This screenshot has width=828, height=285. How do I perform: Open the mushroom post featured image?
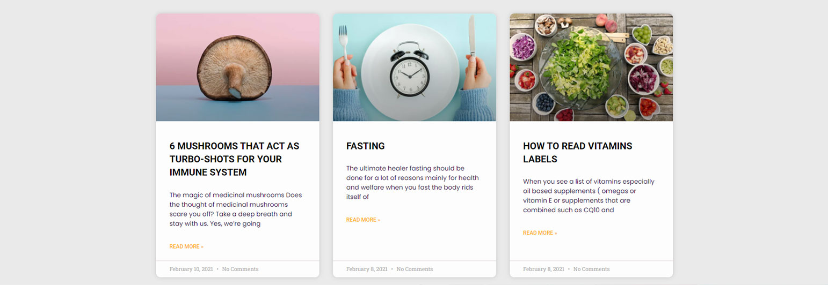point(237,67)
